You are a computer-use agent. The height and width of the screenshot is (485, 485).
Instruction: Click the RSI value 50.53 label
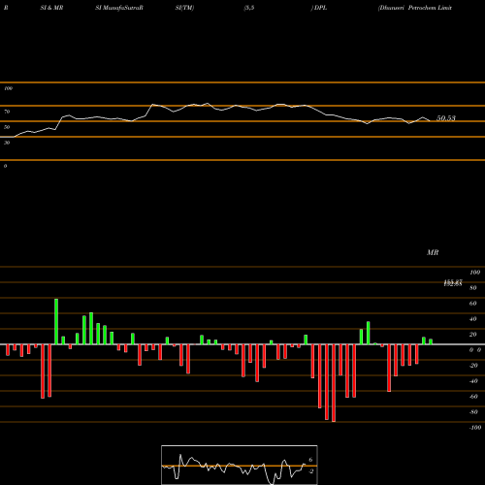(446, 118)
